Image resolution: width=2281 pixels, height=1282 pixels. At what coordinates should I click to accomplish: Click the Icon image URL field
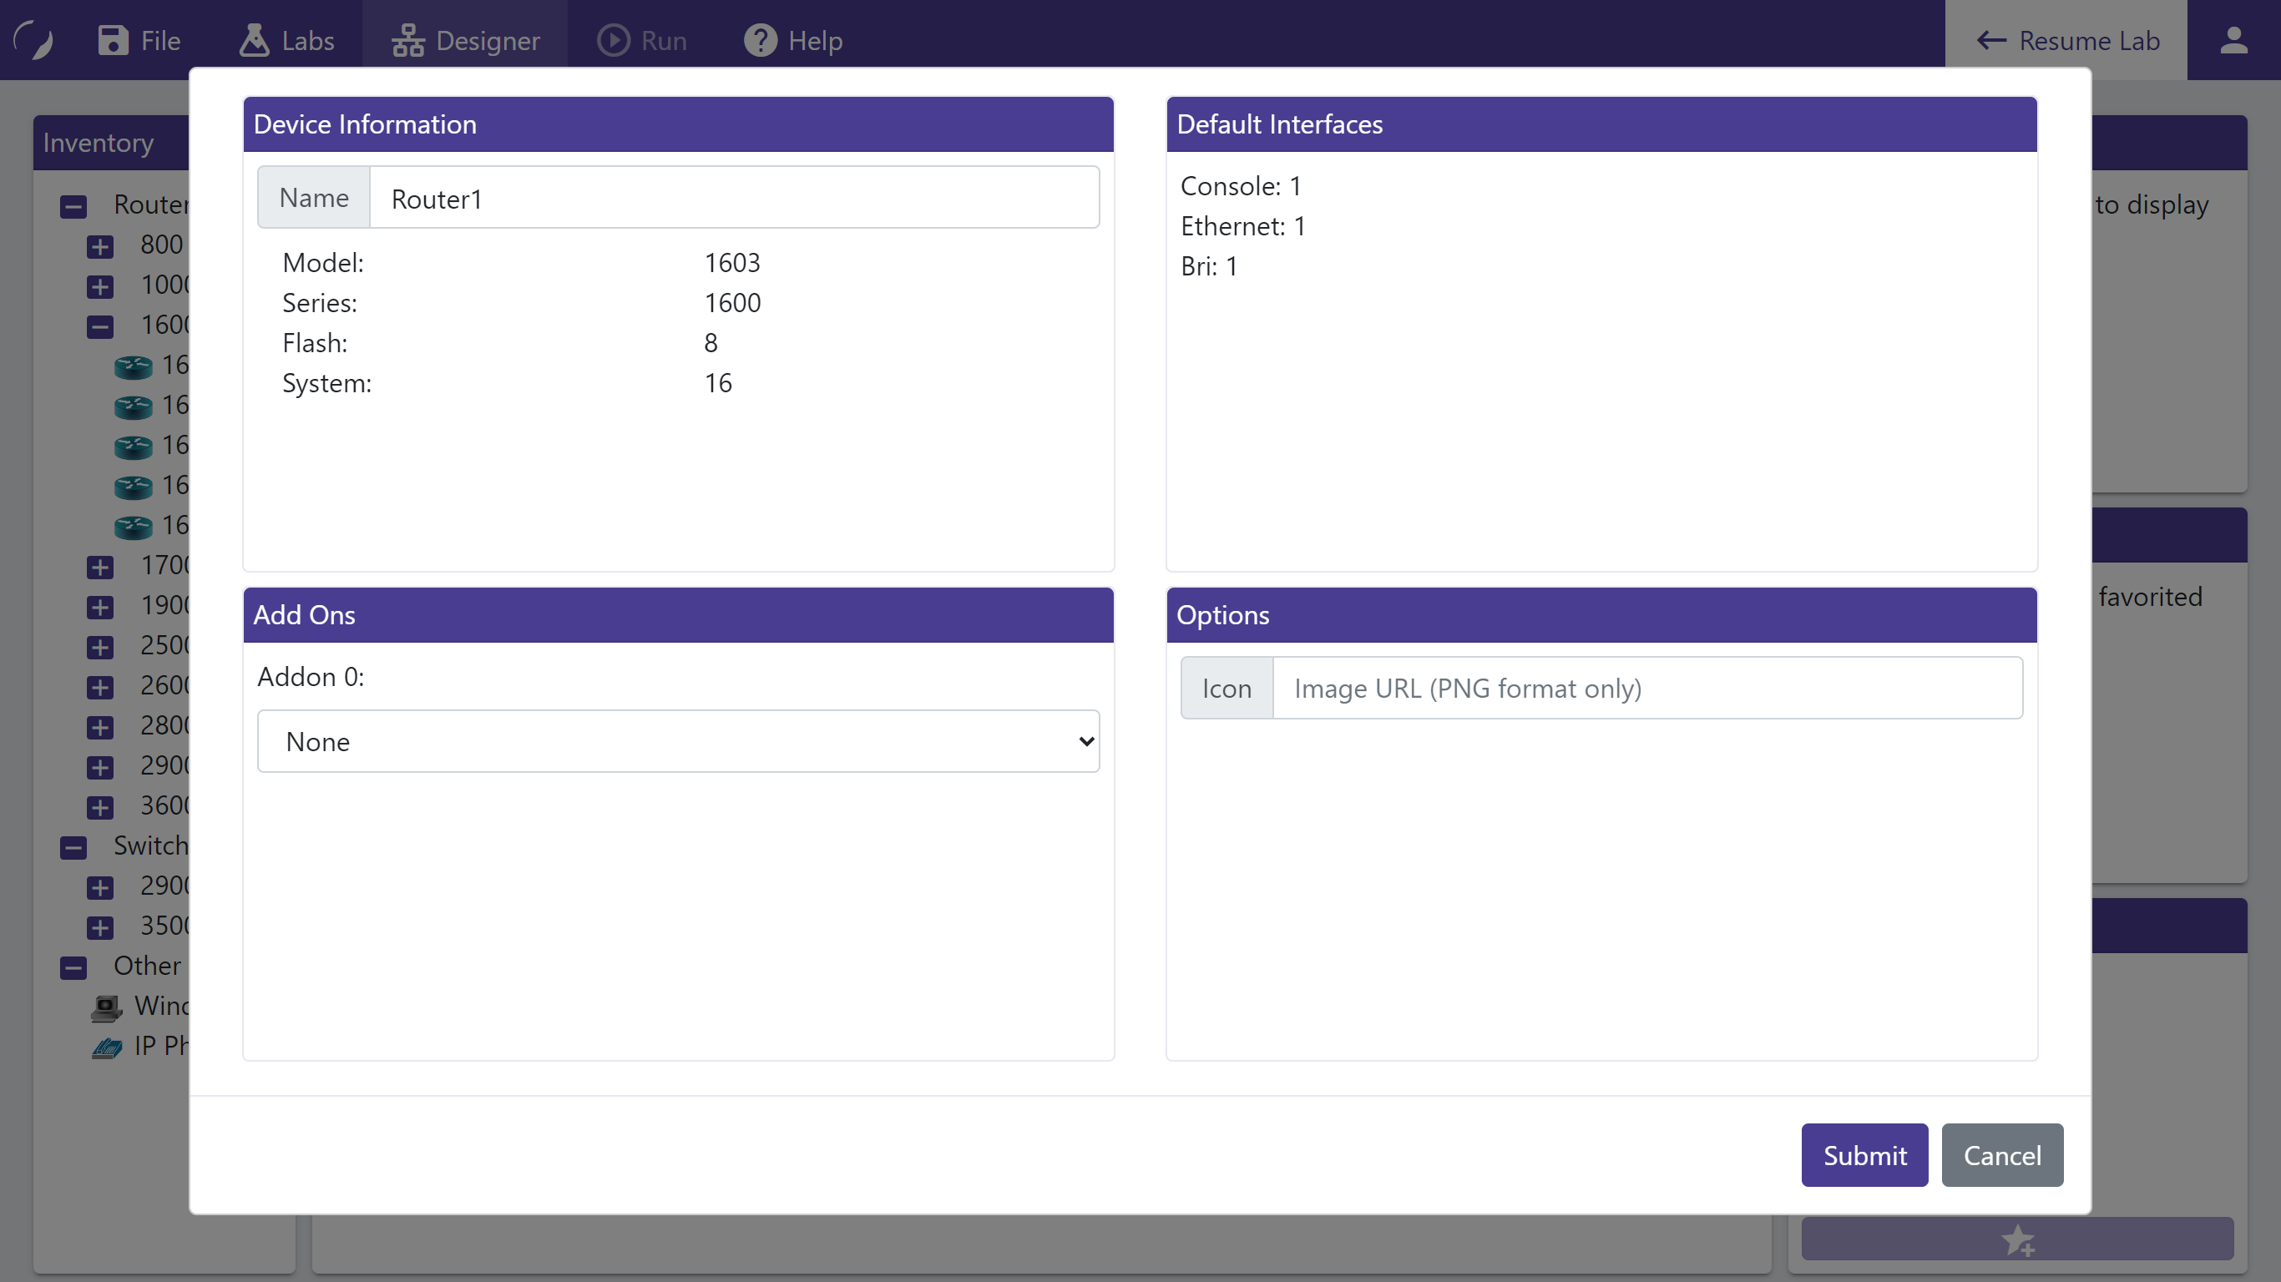[x=1647, y=688]
